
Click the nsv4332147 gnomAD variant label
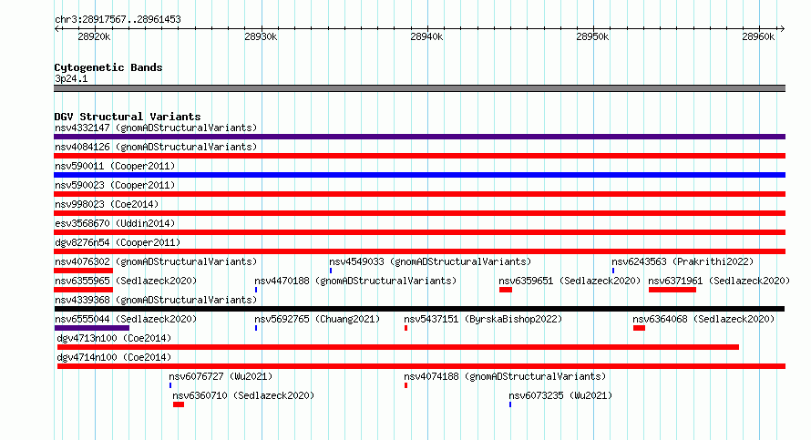(x=156, y=128)
